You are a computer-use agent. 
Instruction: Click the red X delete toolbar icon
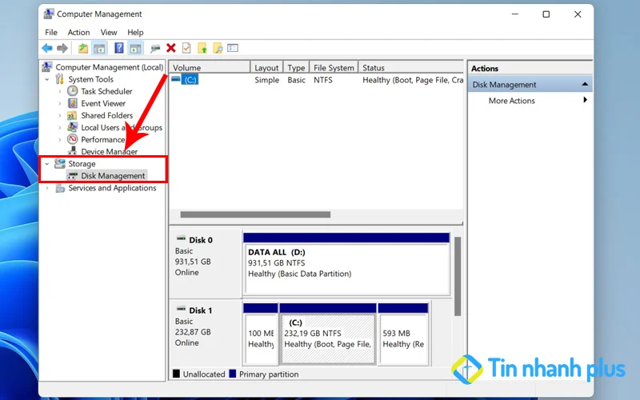click(171, 49)
